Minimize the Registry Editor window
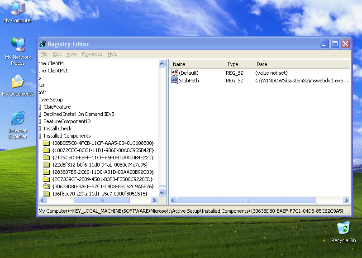This screenshot has height=258, width=362. (324, 43)
